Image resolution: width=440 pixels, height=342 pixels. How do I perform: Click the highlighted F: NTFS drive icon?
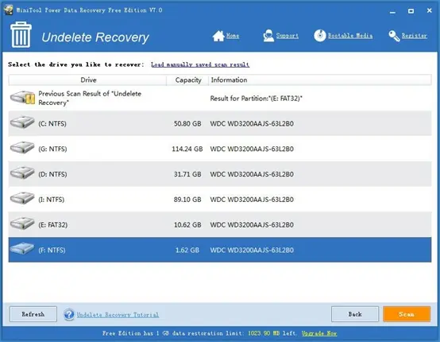pyautogui.click(x=22, y=249)
